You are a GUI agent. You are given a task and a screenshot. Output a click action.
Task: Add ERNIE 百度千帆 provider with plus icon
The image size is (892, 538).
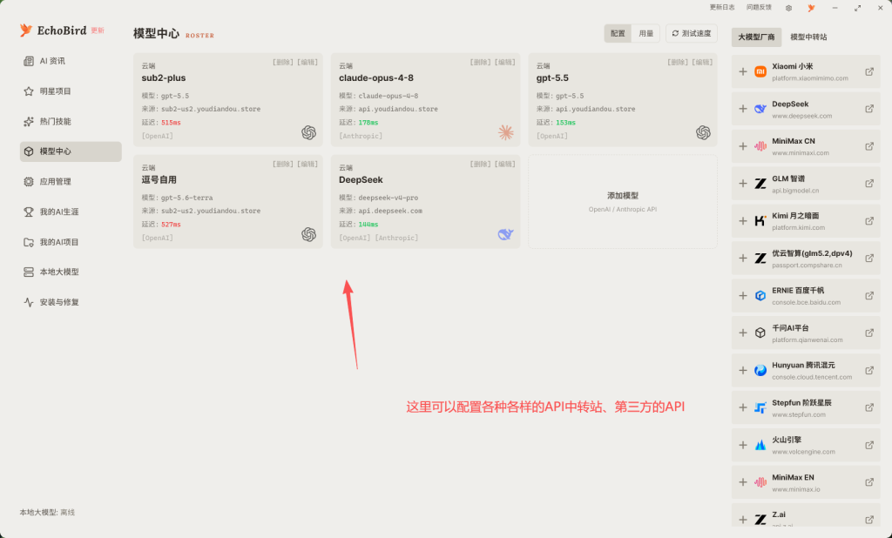pos(743,296)
